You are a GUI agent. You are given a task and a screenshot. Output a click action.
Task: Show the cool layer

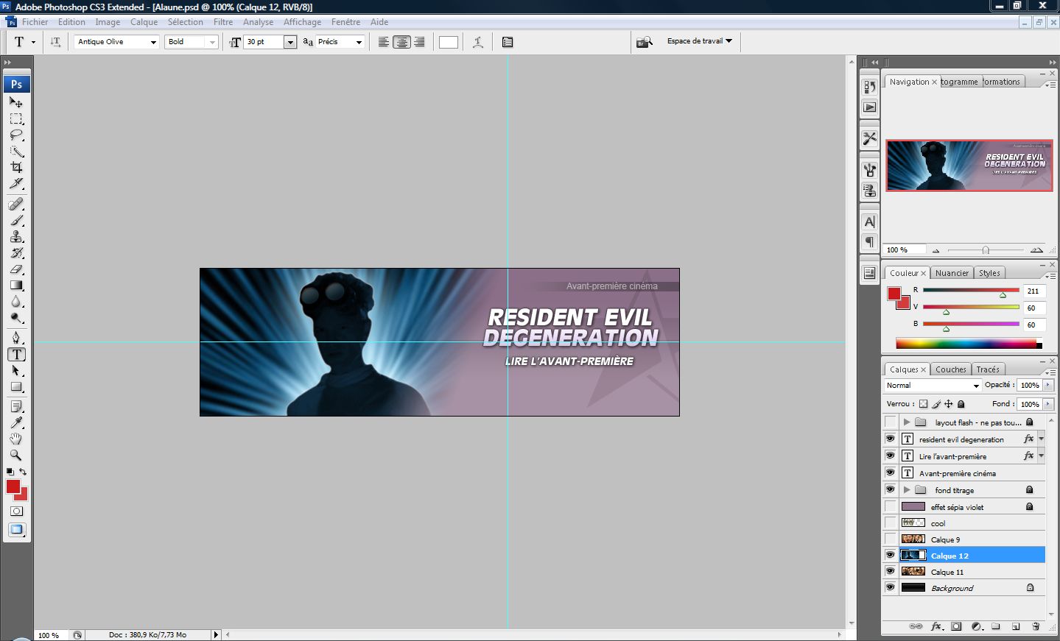click(x=890, y=523)
